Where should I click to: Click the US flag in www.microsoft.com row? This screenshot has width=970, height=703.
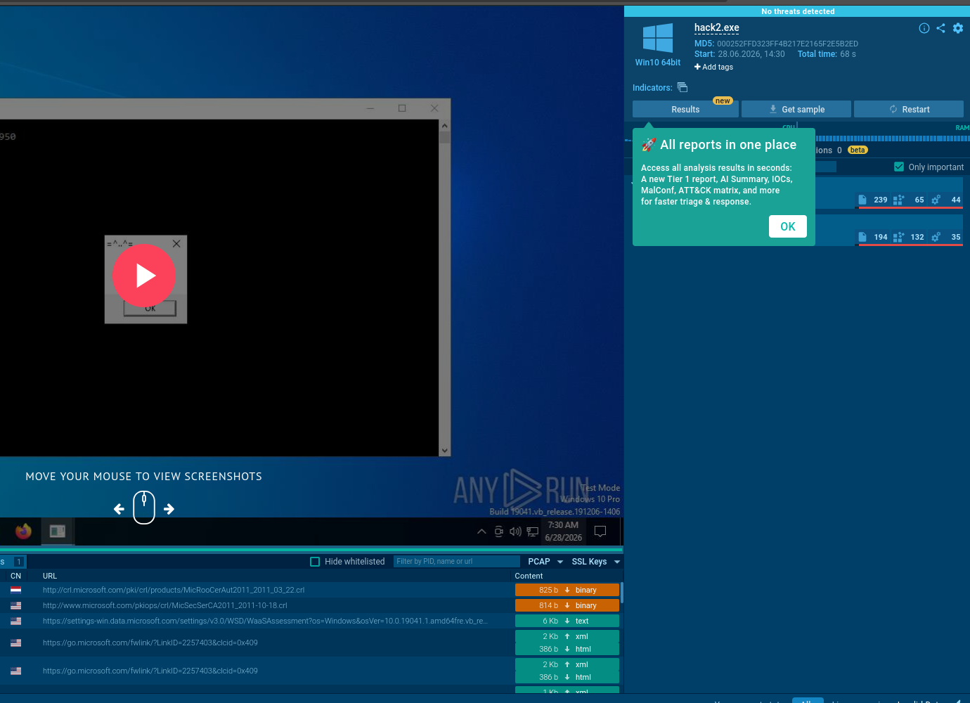click(15, 605)
